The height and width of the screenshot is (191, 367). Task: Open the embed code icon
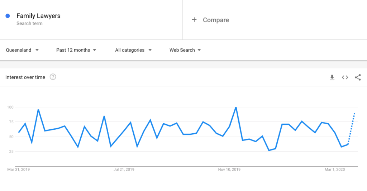click(345, 77)
